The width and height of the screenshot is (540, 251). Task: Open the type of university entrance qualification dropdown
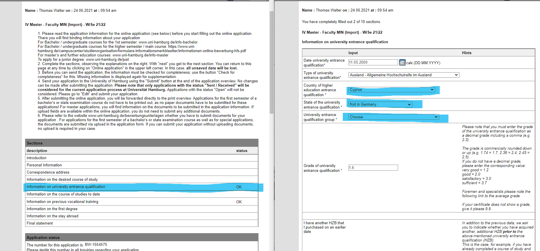[x=404, y=75]
